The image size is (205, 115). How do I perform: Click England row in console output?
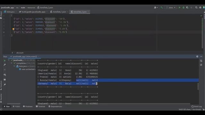coord(68,70)
